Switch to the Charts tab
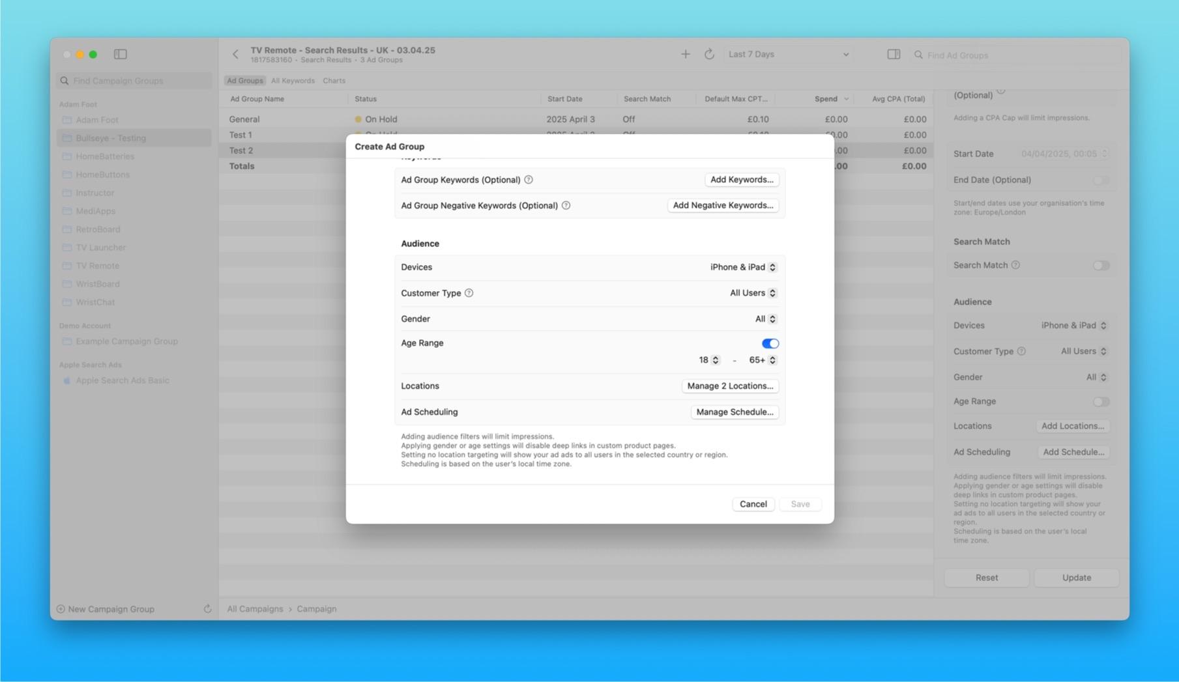 click(334, 81)
